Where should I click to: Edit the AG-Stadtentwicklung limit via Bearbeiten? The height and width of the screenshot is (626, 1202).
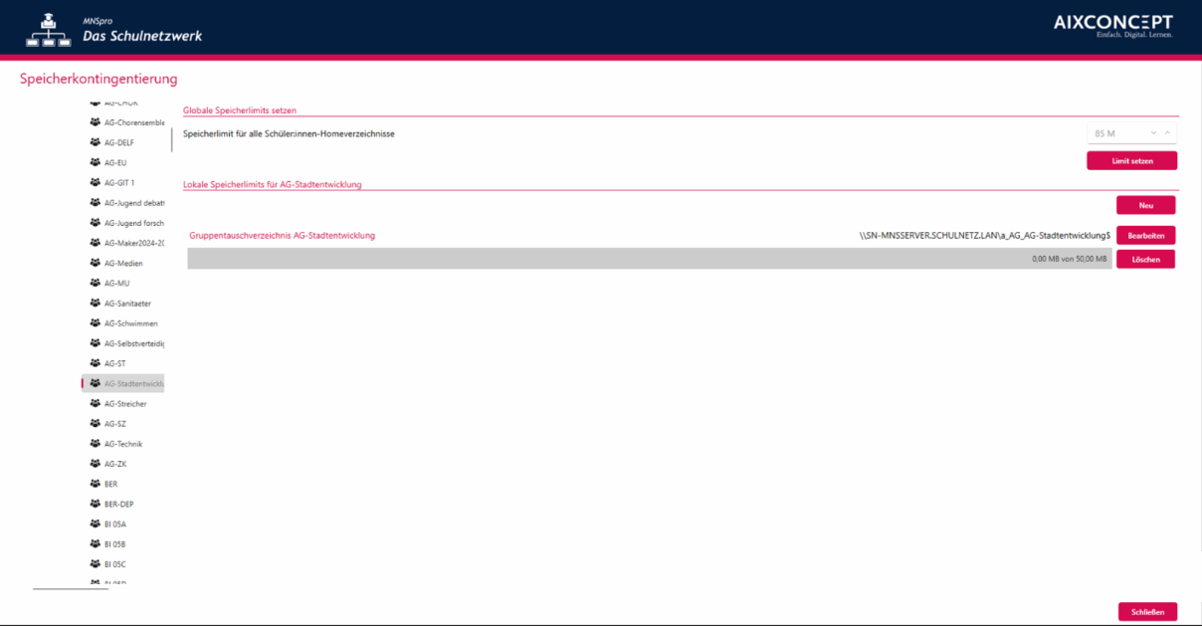pyautogui.click(x=1145, y=236)
